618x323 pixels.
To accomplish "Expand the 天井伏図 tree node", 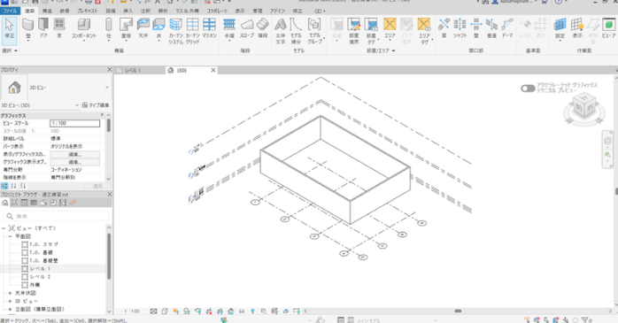I will [10, 293].
